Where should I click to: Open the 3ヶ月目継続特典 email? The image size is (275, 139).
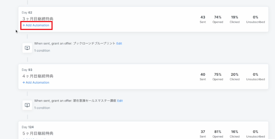[x=38, y=19]
